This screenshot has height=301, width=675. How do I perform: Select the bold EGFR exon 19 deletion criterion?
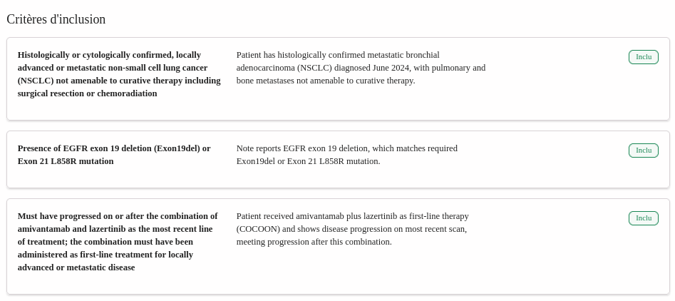(x=114, y=155)
